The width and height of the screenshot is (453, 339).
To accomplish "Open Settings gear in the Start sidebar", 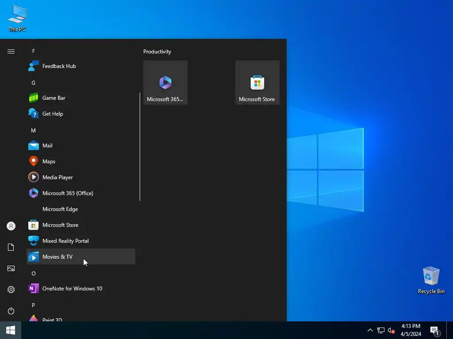I will pos(11,290).
